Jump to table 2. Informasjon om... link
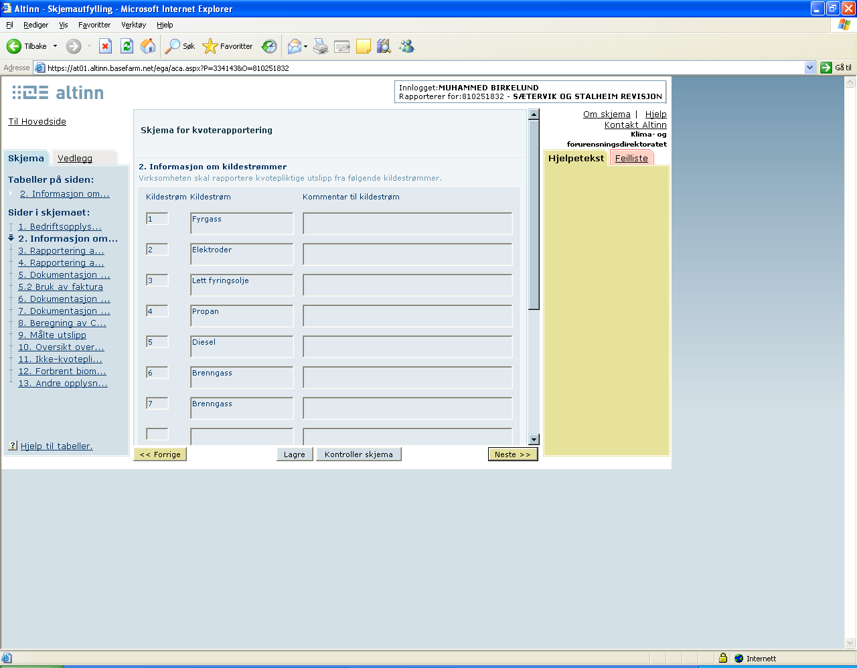This screenshot has width=857, height=668. pos(65,193)
